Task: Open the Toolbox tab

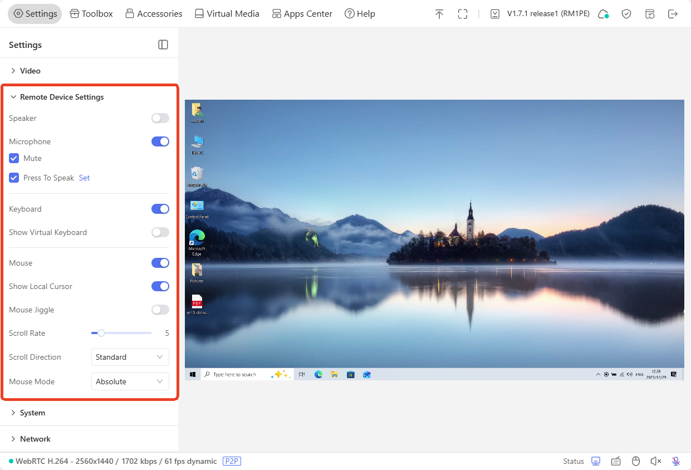Action: pos(91,14)
